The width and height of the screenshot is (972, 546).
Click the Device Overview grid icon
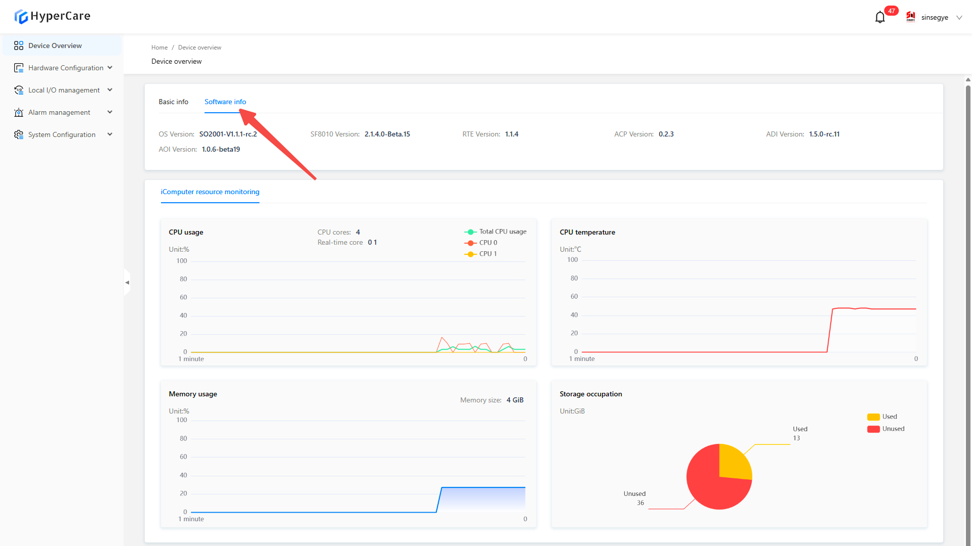click(19, 45)
